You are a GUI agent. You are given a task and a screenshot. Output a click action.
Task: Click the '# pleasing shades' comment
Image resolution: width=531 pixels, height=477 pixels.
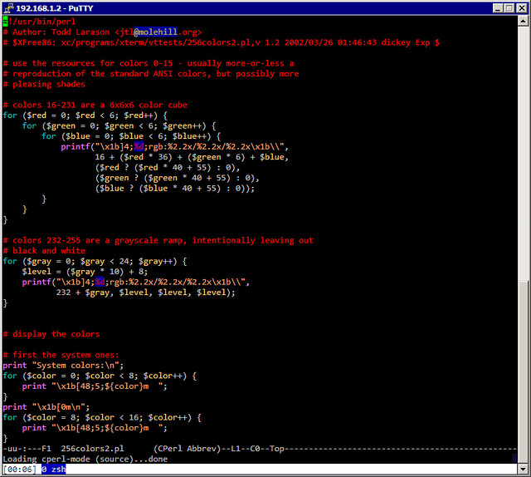point(44,84)
